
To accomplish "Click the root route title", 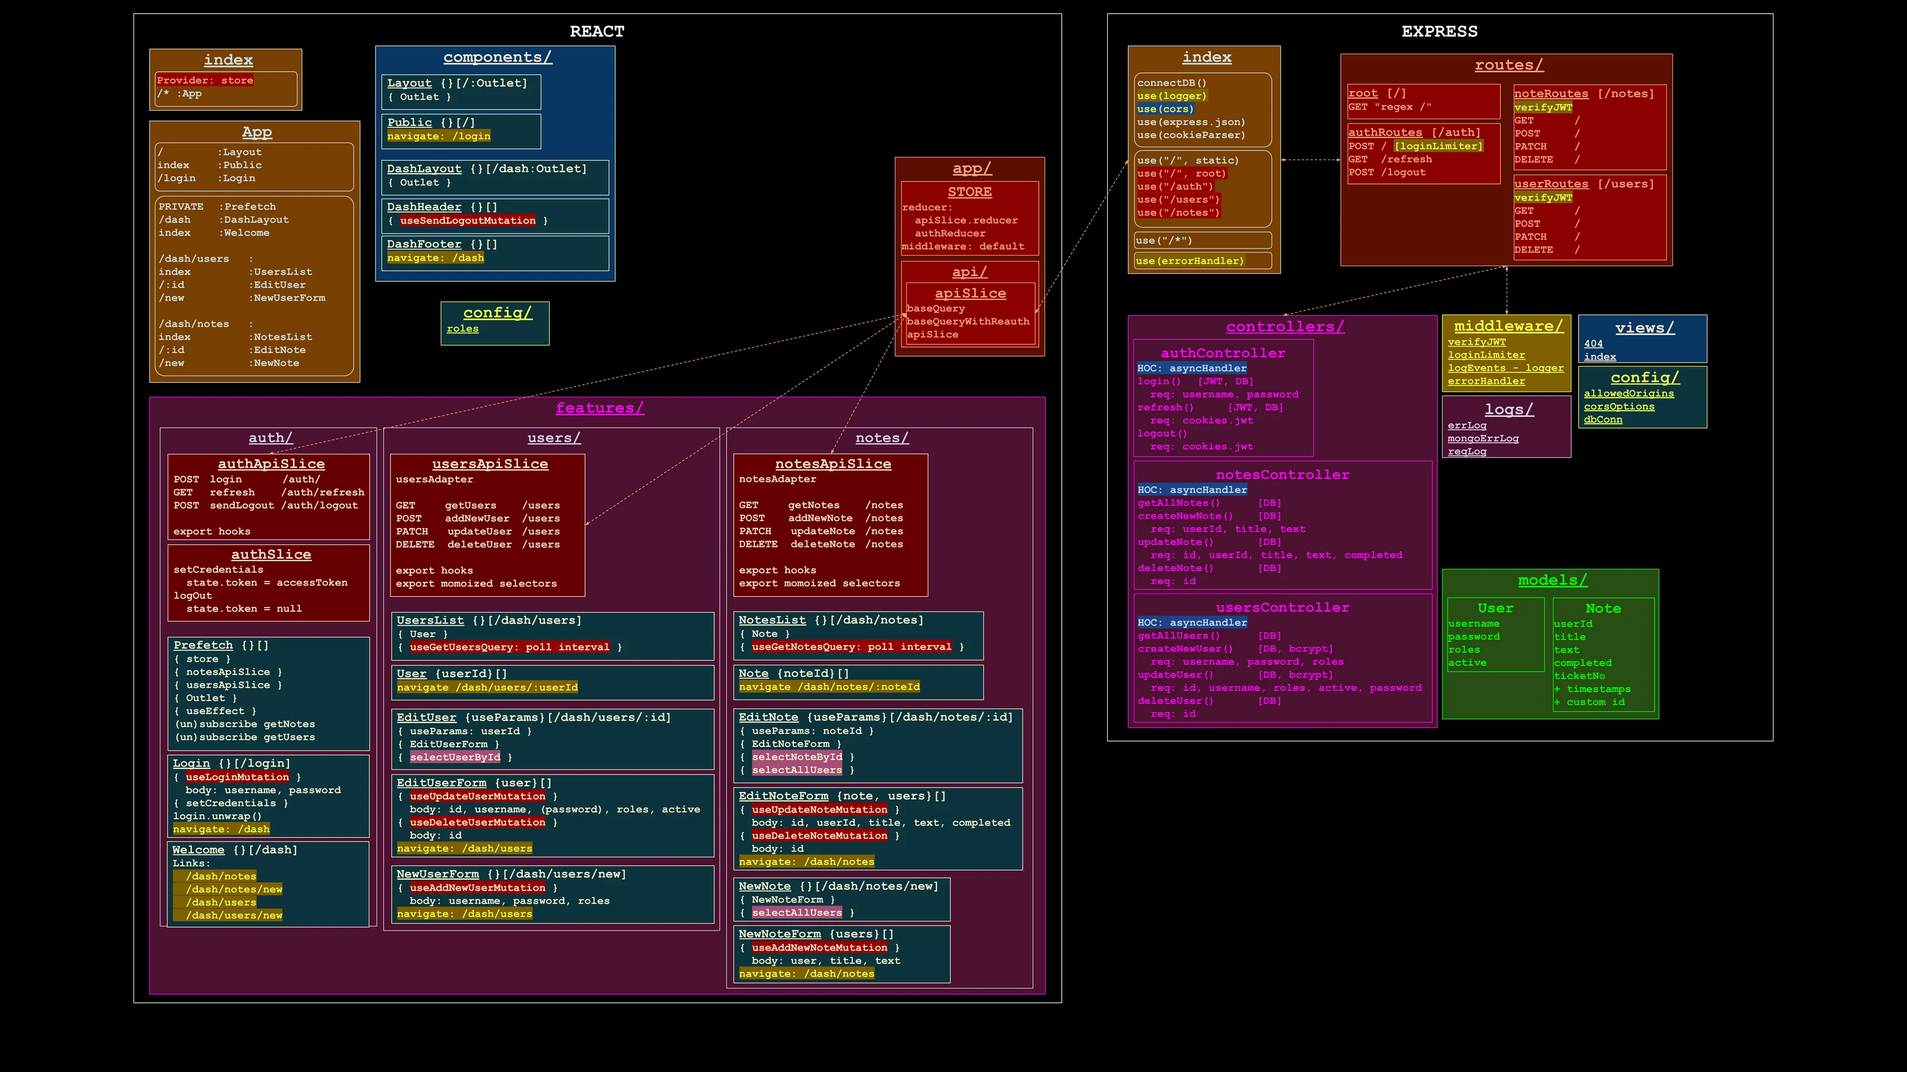I will (x=1363, y=94).
